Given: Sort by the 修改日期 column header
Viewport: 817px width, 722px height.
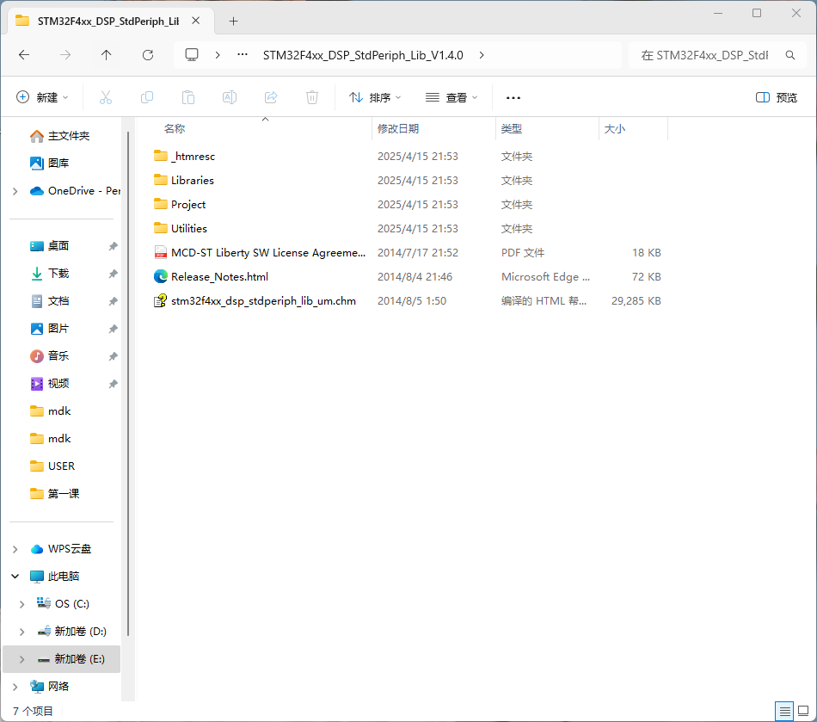Looking at the screenshot, I should point(398,129).
